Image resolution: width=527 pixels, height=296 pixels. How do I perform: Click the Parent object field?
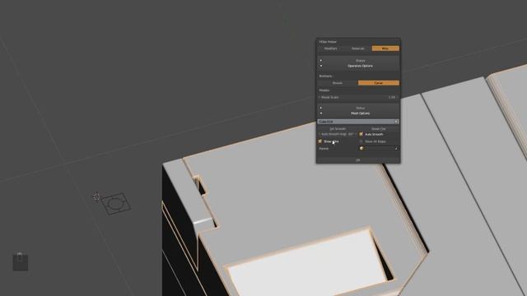coord(379,148)
